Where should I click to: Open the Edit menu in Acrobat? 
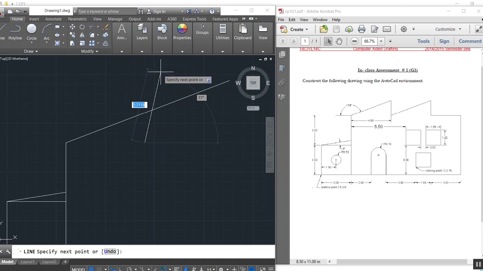pyautogui.click(x=292, y=20)
